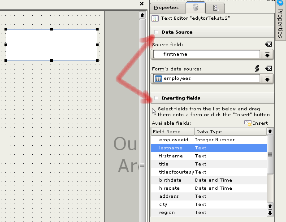Click the employees table icon

(x=158, y=78)
